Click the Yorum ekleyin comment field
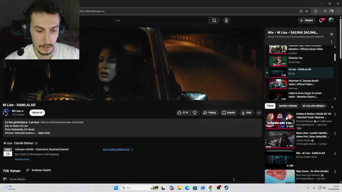342x192 pixels. pos(134,179)
